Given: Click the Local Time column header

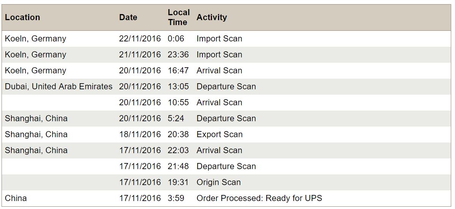Looking at the screenshot, I should pyautogui.click(x=179, y=17).
